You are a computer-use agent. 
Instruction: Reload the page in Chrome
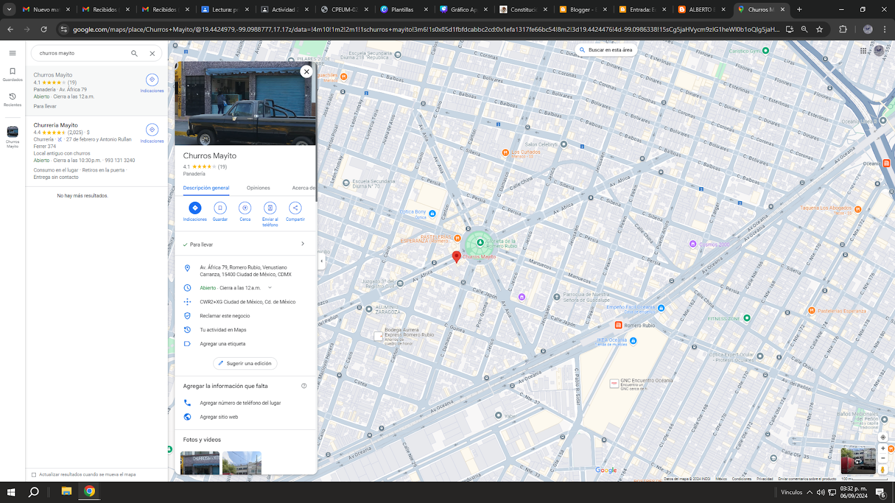(44, 29)
